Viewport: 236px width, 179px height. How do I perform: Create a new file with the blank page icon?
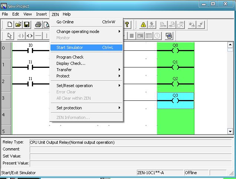pos(10,24)
